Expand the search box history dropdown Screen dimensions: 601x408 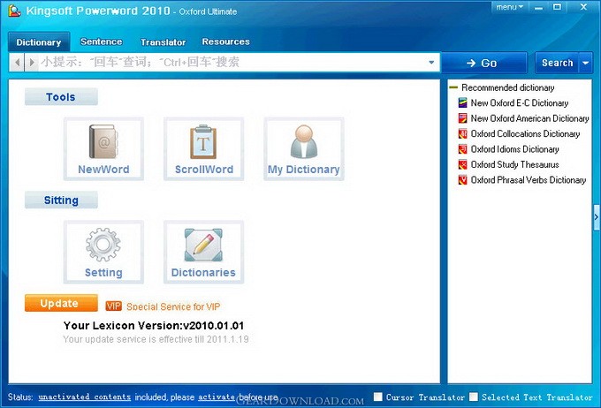coord(431,62)
